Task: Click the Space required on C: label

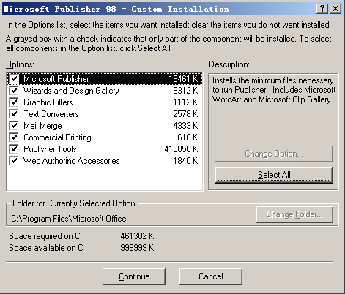Action: click(x=45, y=236)
